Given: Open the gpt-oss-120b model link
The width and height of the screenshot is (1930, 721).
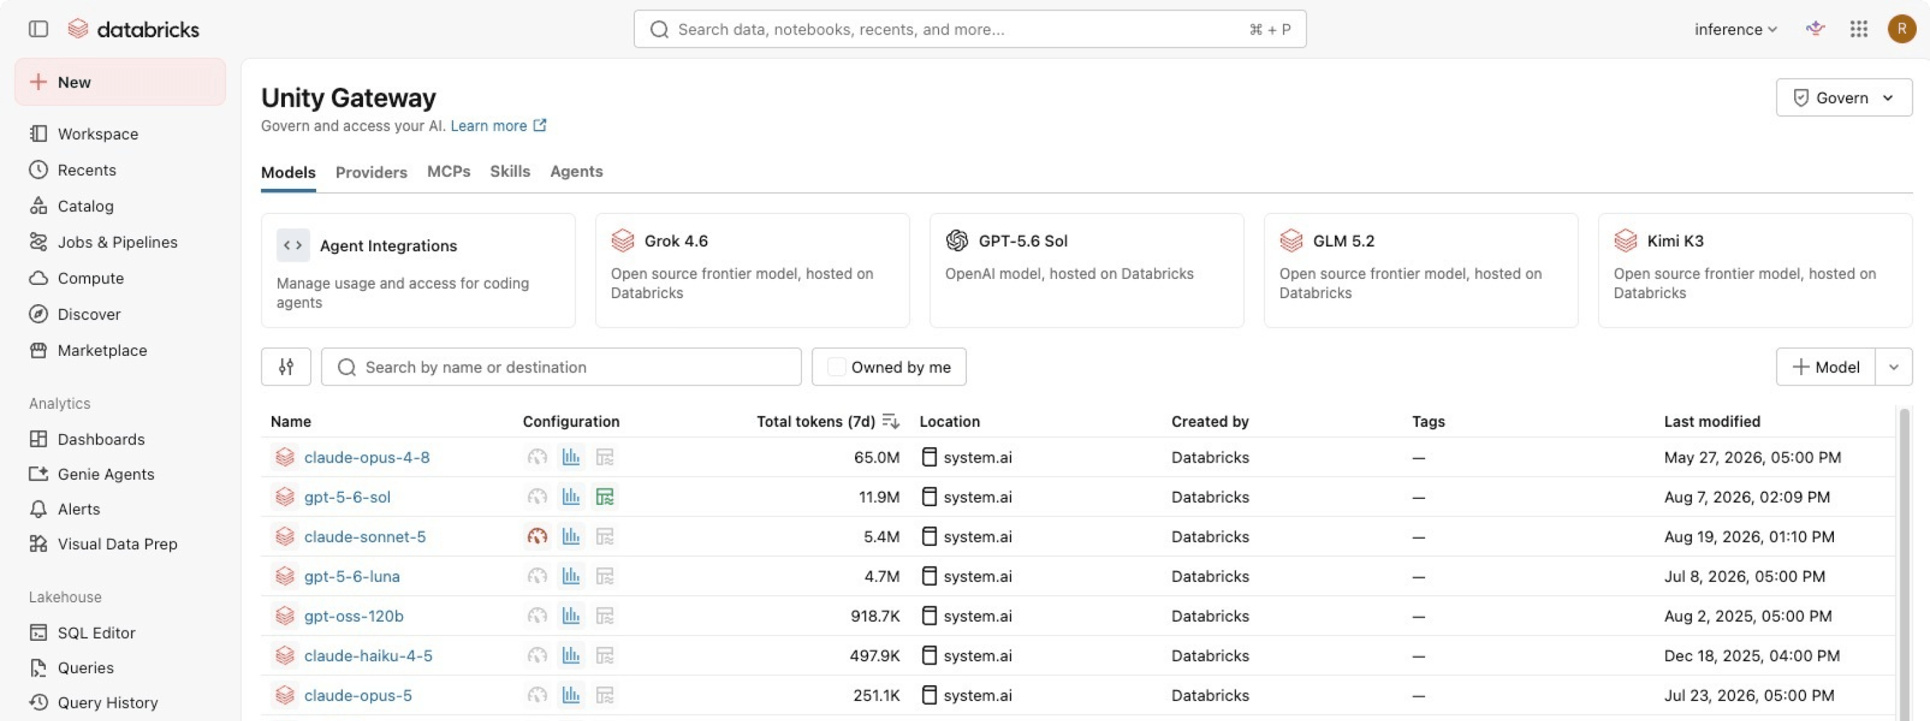Looking at the screenshot, I should point(354,616).
